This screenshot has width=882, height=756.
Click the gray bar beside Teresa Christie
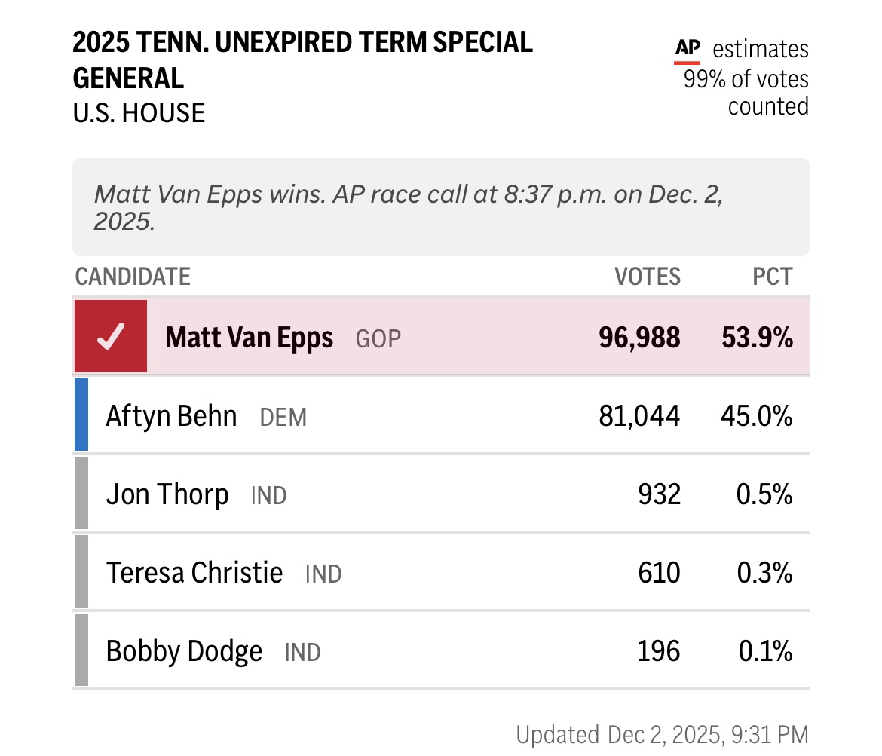[81, 572]
